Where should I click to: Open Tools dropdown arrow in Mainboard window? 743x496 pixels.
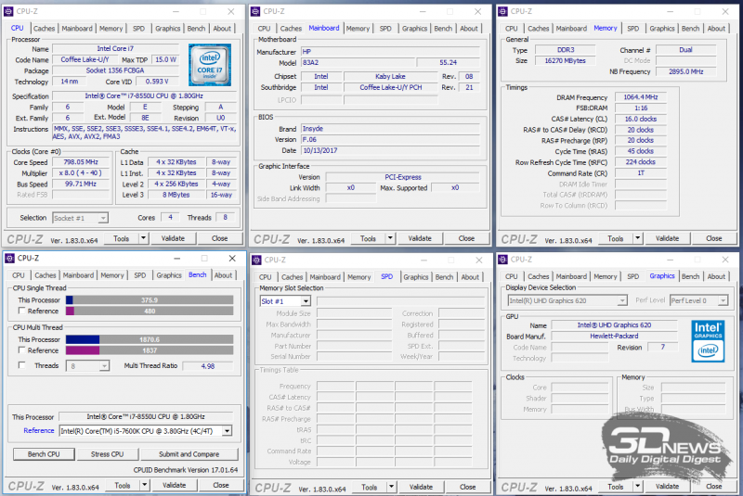[390, 238]
